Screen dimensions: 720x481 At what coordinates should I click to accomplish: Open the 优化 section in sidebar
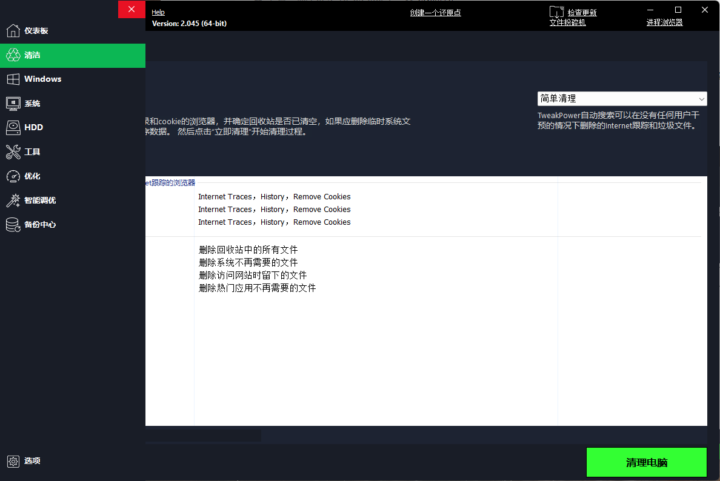click(13, 176)
